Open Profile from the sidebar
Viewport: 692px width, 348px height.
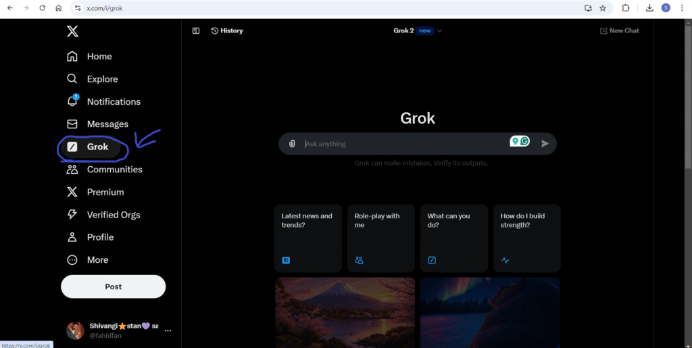(x=90, y=237)
